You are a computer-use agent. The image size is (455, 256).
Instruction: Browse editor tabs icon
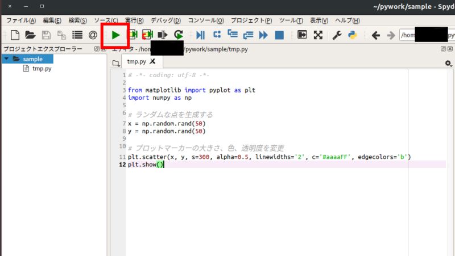116,63
